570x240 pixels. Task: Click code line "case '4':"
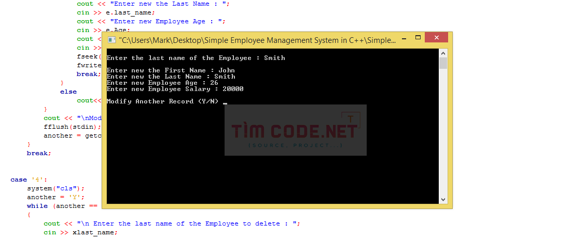[x=29, y=180]
